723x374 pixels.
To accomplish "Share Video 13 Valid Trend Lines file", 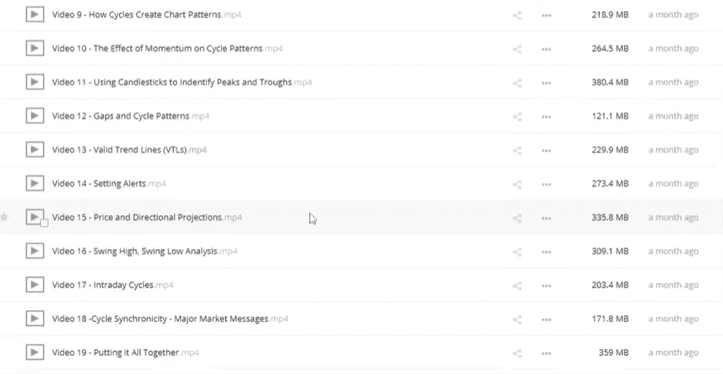I will [517, 151].
